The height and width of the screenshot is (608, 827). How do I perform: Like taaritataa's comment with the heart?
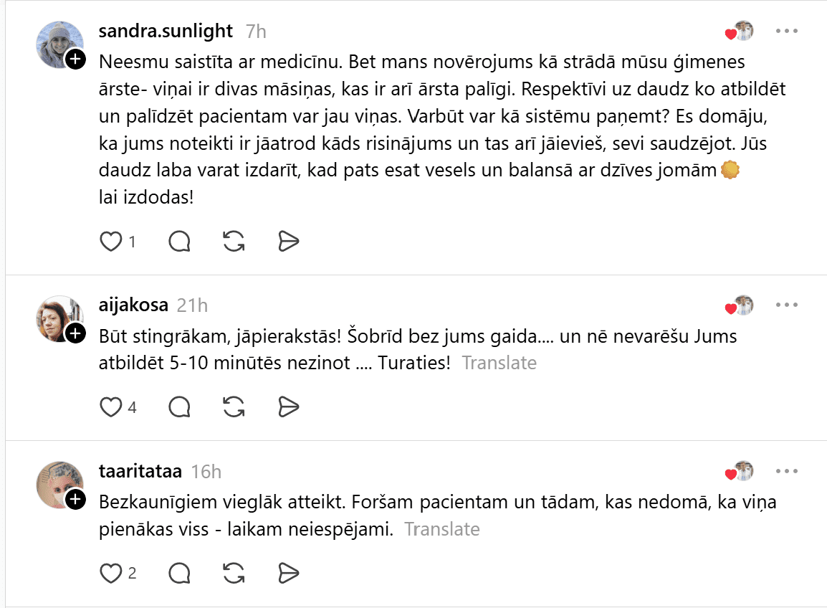[110, 573]
